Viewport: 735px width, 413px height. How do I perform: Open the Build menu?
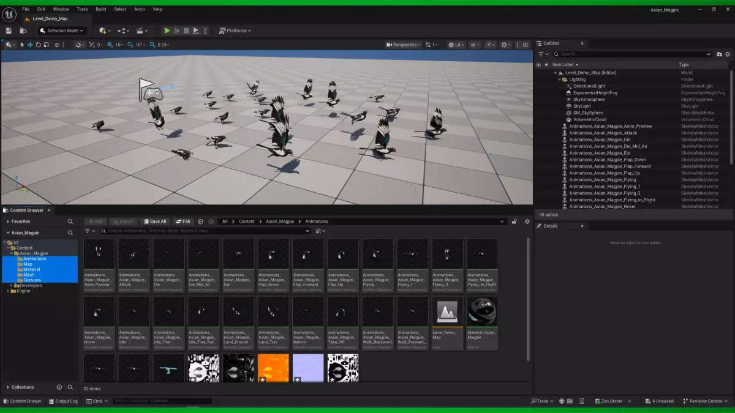point(100,9)
